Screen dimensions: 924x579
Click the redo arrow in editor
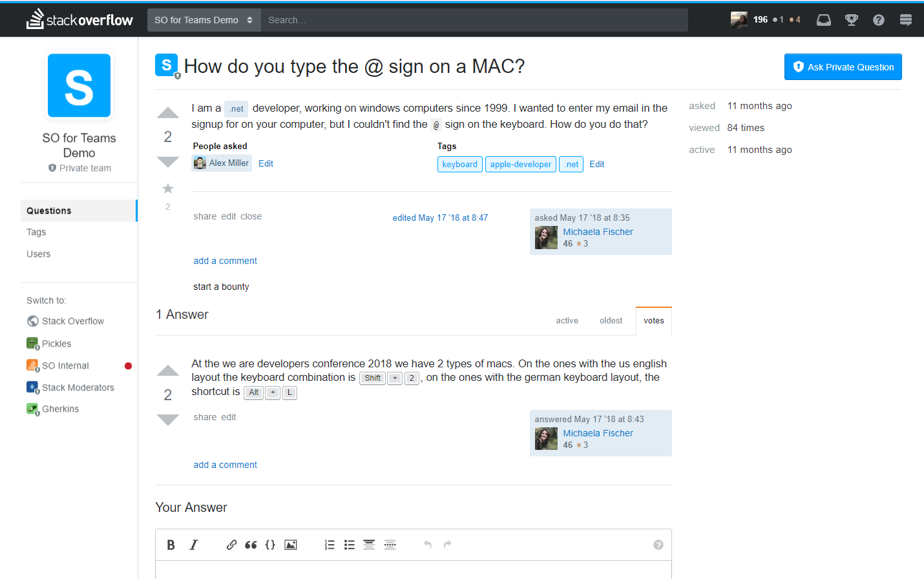pyautogui.click(x=447, y=545)
